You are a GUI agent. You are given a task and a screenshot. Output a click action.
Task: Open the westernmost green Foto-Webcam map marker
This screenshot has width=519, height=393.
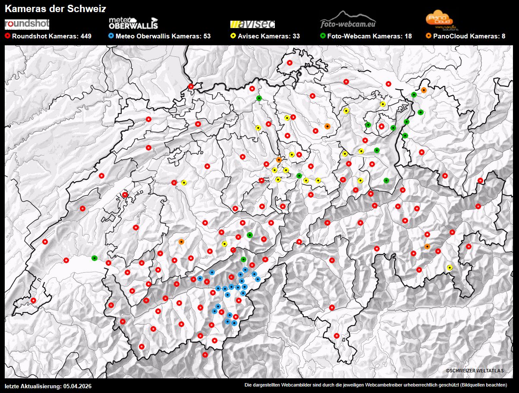(x=94, y=258)
